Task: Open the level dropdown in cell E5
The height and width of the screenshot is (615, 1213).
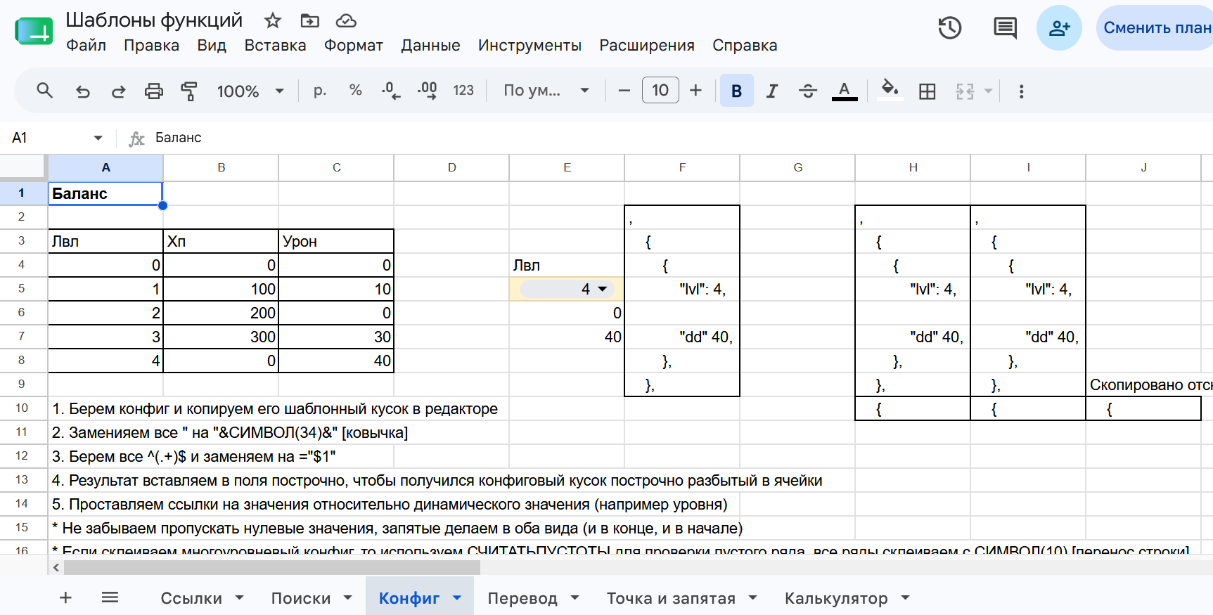Action: [603, 289]
